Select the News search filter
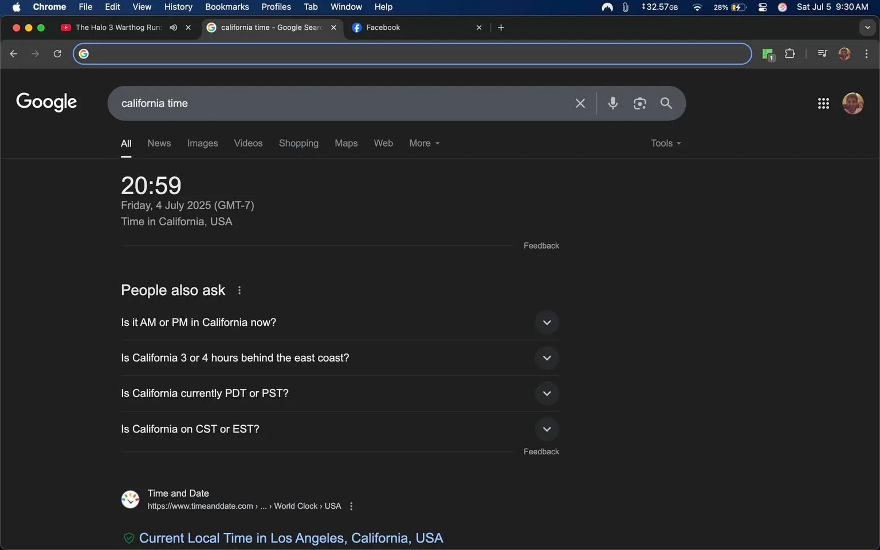Image resolution: width=880 pixels, height=550 pixels. 159,143
